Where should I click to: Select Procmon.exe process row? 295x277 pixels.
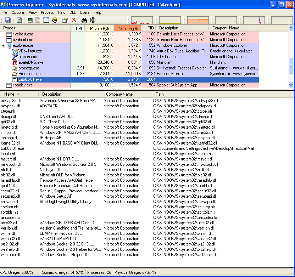click(29, 74)
